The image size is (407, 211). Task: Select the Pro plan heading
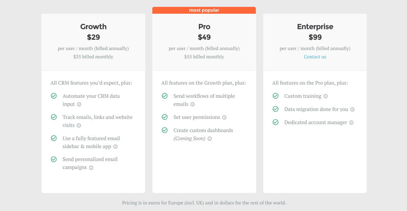pos(204,27)
